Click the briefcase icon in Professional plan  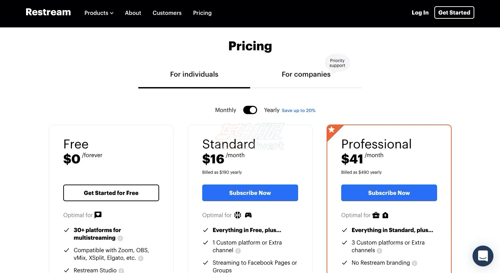click(376, 215)
